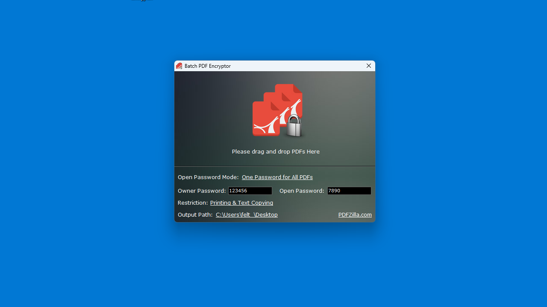Screen dimensions: 547x307
Task: Click the Batch PDF Encryptor title bar icon
Action: coord(179,66)
